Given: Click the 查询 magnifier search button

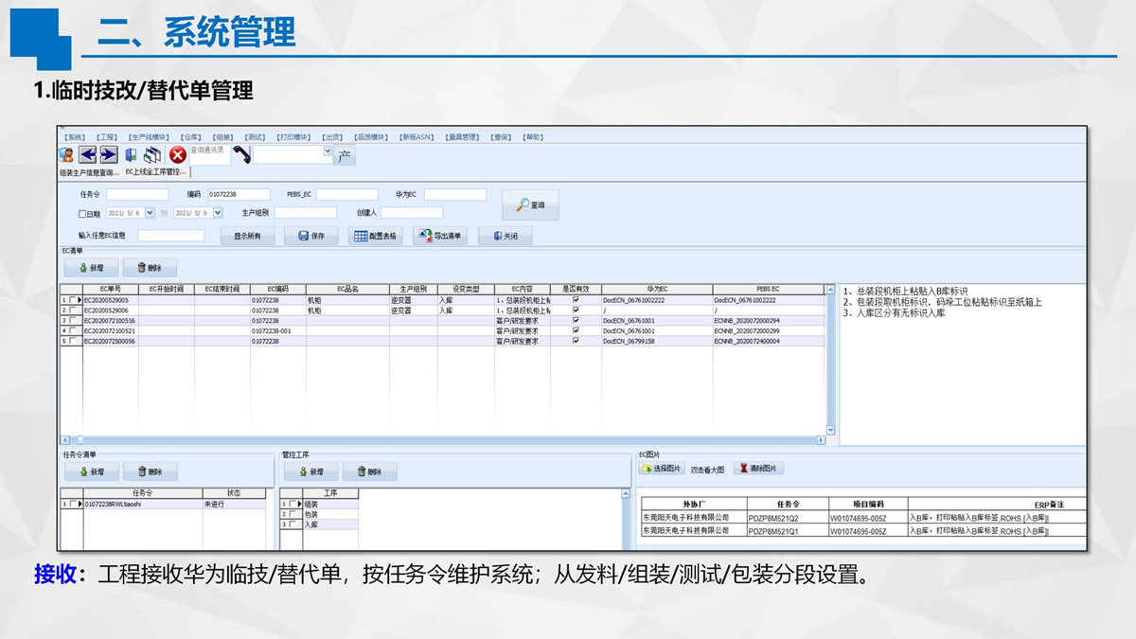Looking at the screenshot, I should tap(530, 204).
